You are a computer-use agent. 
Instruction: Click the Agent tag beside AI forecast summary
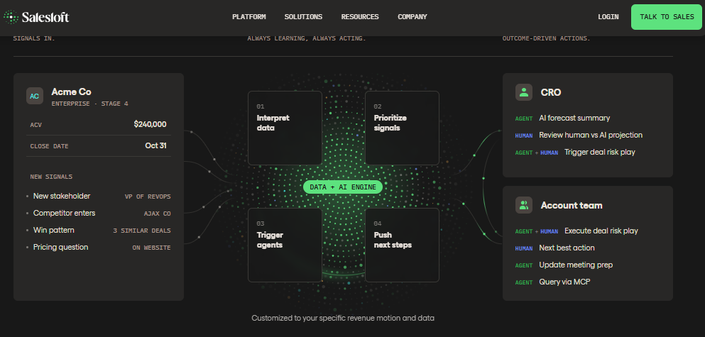pyautogui.click(x=524, y=118)
